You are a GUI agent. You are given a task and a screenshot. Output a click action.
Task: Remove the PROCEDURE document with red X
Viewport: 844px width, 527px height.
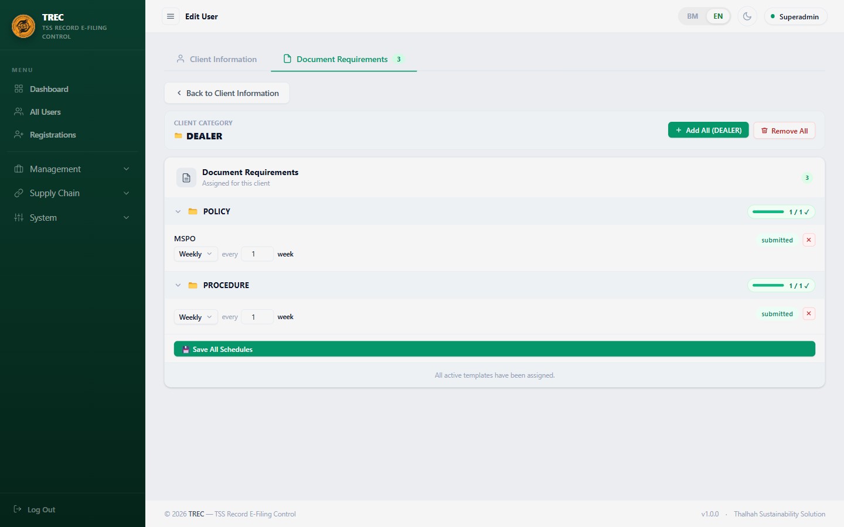[x=809, y=314]
